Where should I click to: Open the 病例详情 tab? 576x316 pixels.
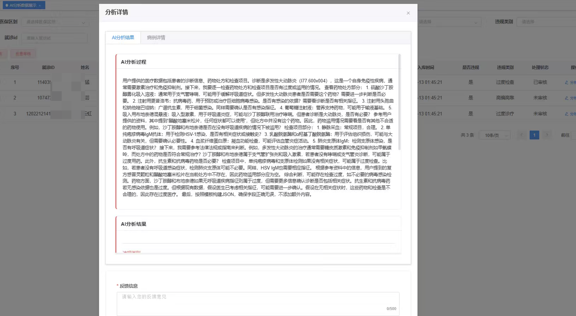click(156, 37)
